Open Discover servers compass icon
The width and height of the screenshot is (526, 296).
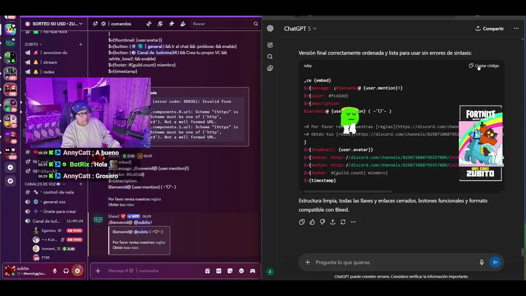point(10,181)
